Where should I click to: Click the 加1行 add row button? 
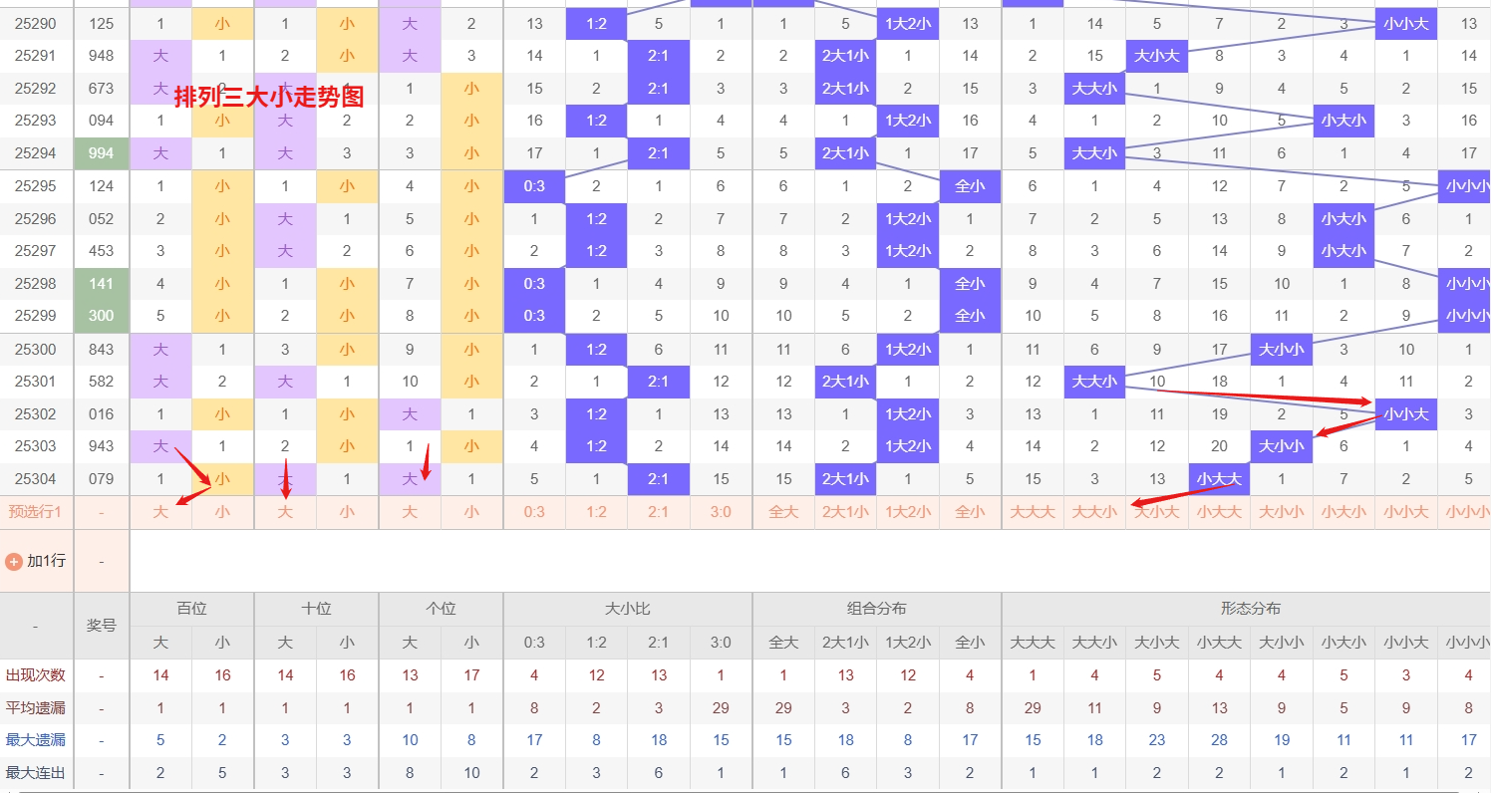coord(45,561)
